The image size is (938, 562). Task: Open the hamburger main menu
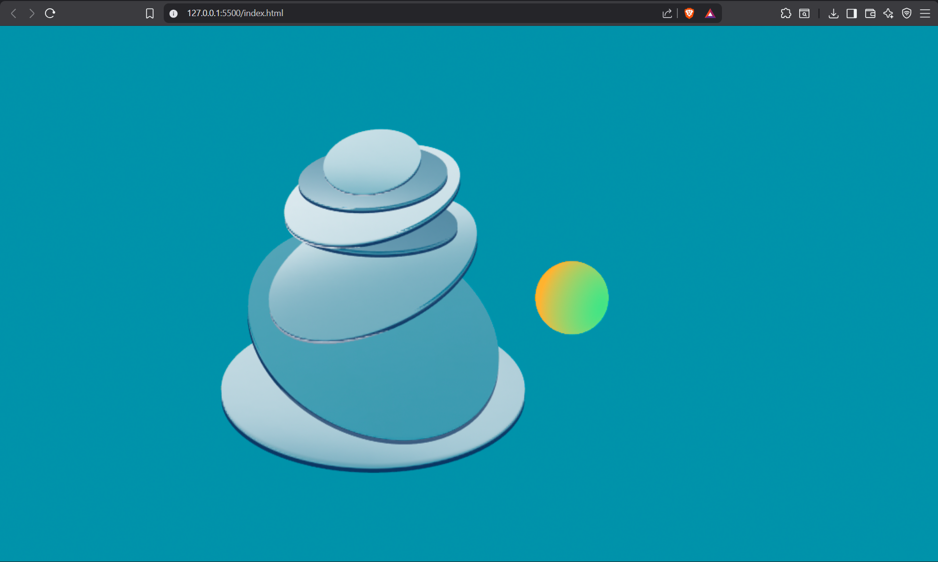[x=925, y=13]
